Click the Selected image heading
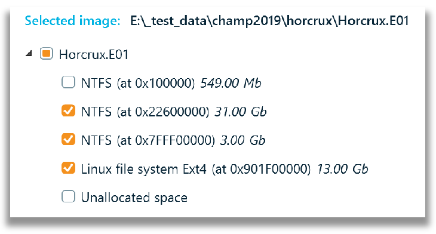Viewport: 436px width, 234px height. point(73,21)
